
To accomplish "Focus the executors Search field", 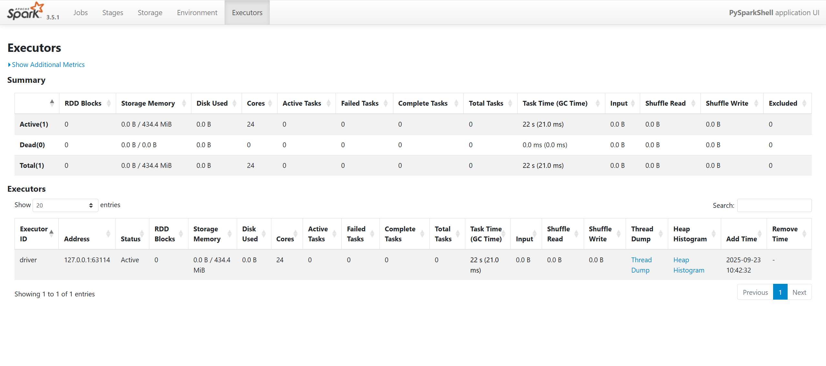I will pos(774,206).
